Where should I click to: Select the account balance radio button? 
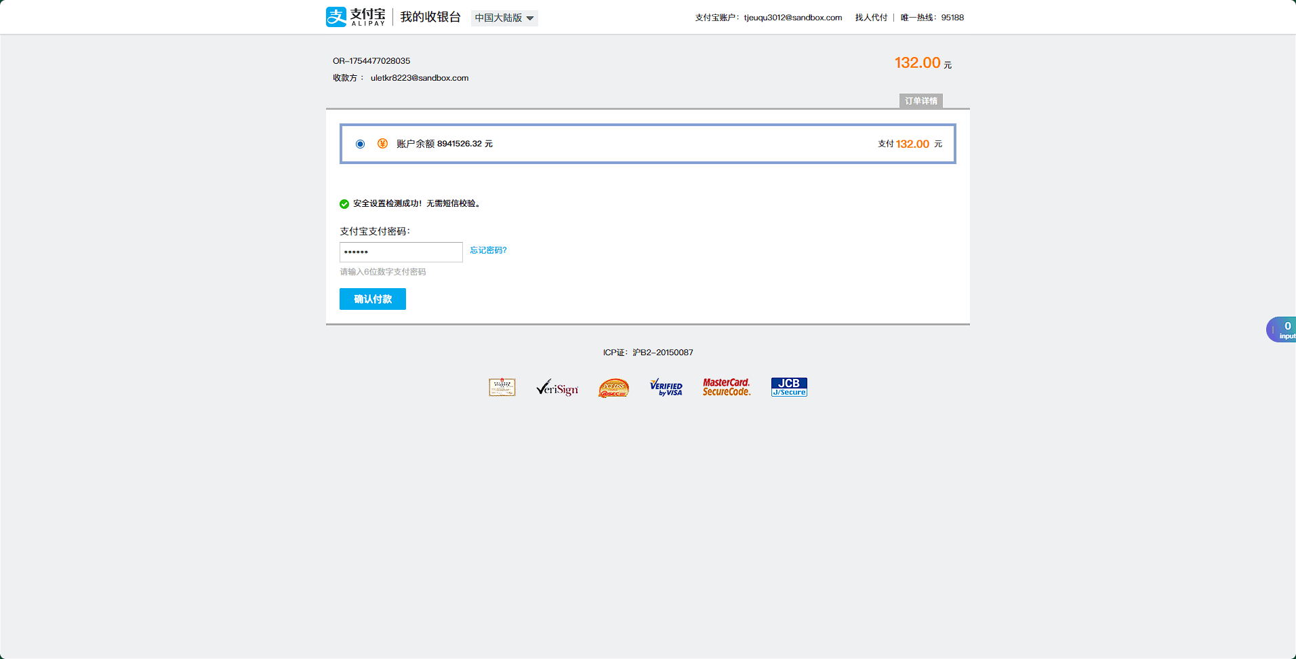[x=360, y=144]
